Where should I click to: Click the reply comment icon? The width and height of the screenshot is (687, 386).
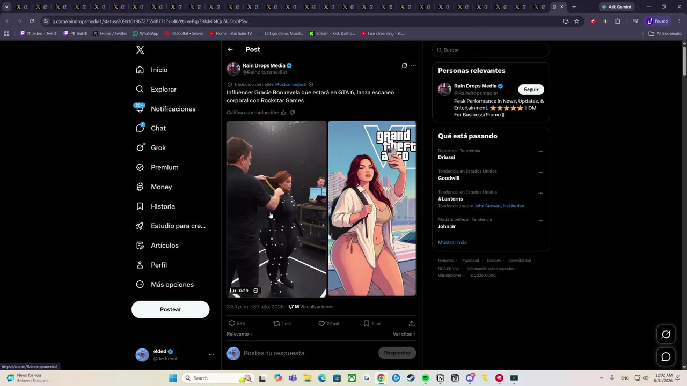point(232,323)
